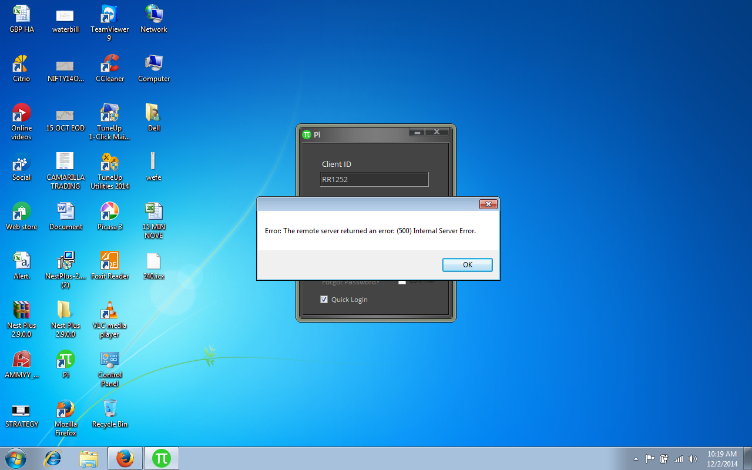Open the 15 MIN NOVE Excel file
This screenshot has width=752, height=470.
(154, 221)
